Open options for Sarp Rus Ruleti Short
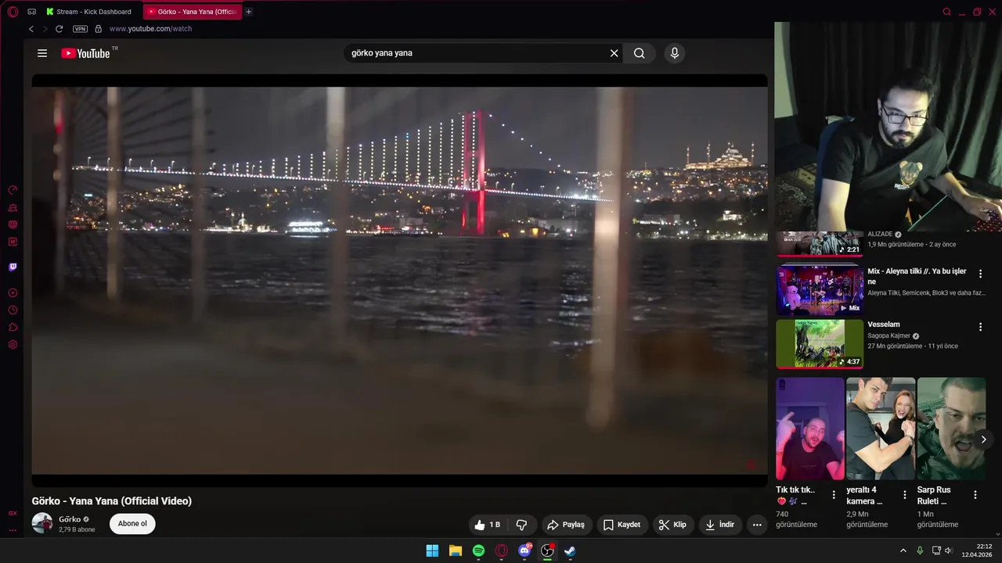Viewport: 1002px width, 563px height. coord(975,495)
